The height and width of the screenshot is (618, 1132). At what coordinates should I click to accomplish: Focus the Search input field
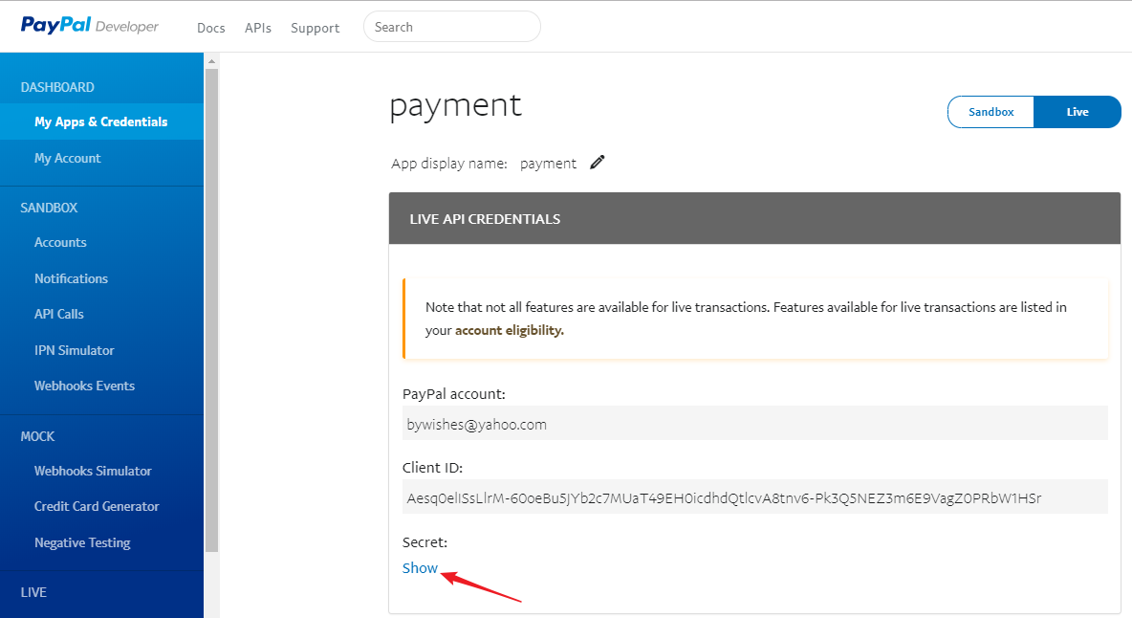(x=452, y=27)
